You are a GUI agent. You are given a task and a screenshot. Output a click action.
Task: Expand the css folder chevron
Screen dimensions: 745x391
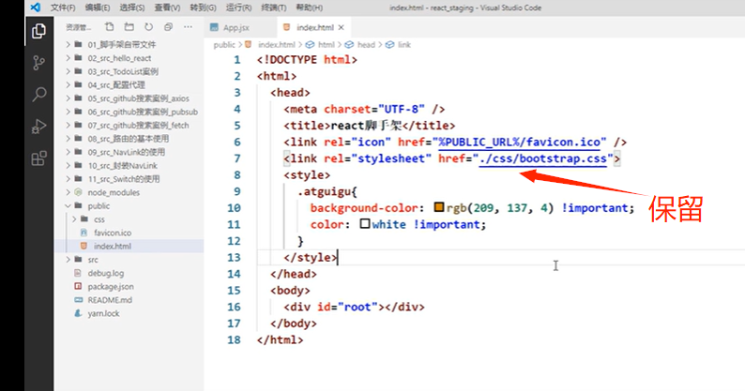[74, 219]
